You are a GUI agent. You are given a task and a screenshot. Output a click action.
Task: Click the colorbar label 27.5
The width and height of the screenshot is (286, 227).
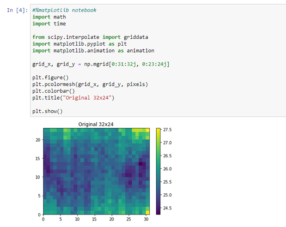(x=167, y=130)
